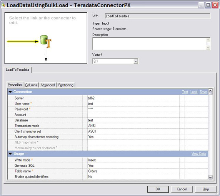Select the LoadToTeradata link tab
Viewport: 220px width, 196px height.
tap(18, 70)
